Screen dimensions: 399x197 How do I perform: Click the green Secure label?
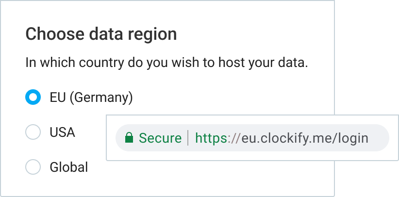tap(160, 138)
